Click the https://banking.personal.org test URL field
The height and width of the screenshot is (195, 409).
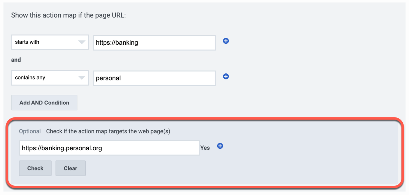point(110,148)
